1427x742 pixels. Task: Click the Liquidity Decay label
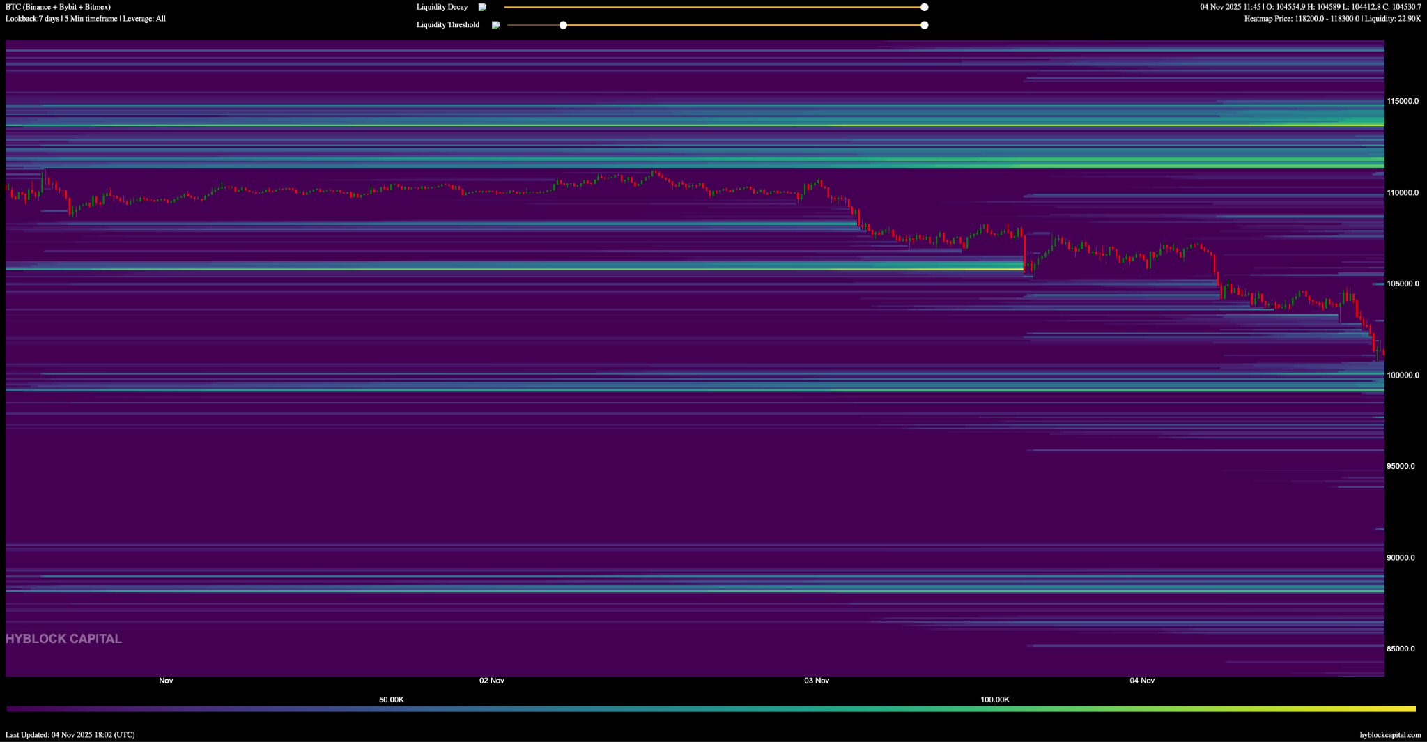coord(442,8)
